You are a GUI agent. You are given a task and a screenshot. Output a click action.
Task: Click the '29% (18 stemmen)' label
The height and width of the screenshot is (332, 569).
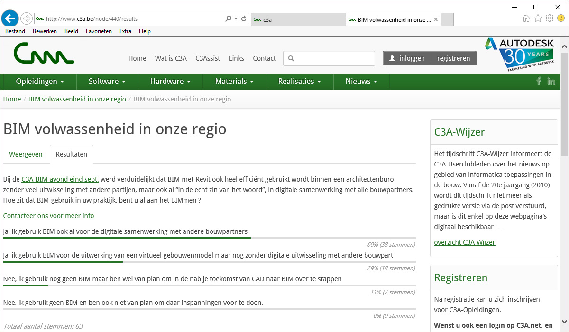click(391, 268)
